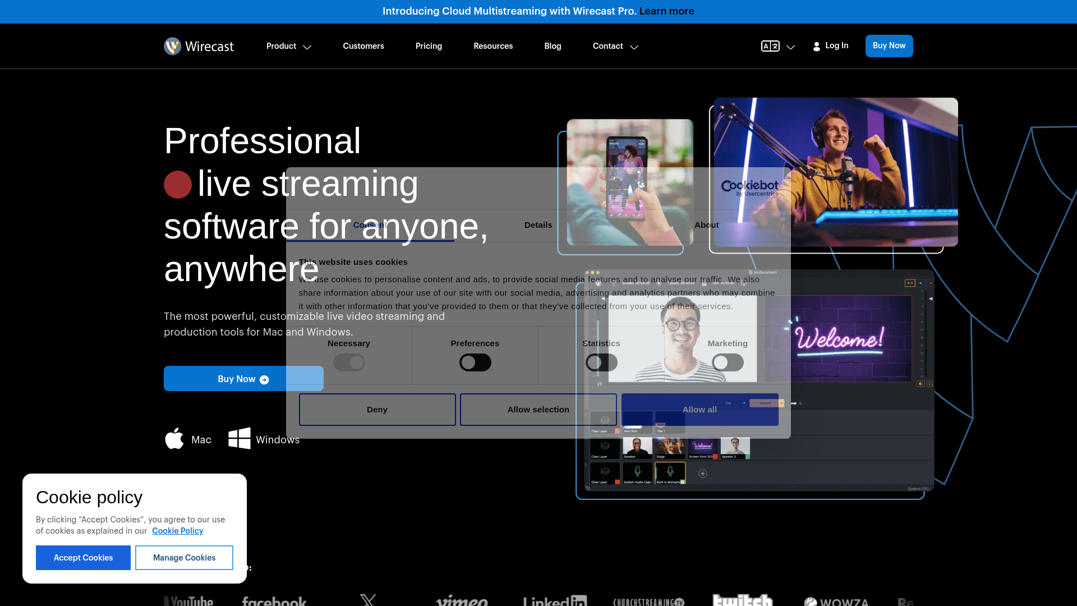This screenshot has width=1077, height=606.
Task: Click the Log In person icon
Action: tap(817, 46)
